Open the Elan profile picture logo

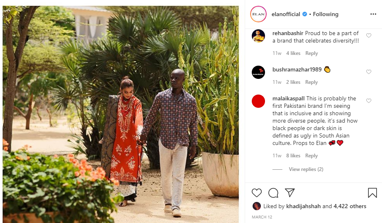pos(258,14)
